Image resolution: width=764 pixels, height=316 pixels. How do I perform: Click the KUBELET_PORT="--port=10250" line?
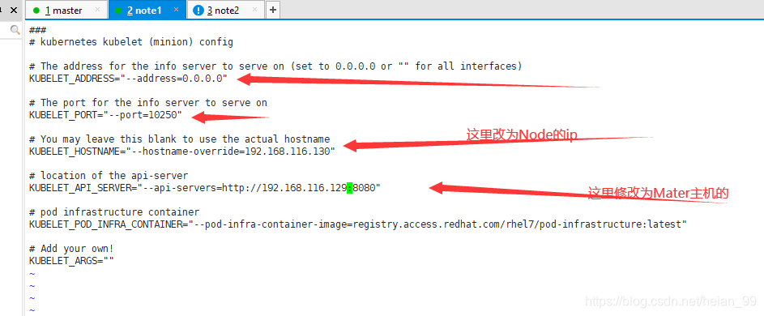[105, 115]
